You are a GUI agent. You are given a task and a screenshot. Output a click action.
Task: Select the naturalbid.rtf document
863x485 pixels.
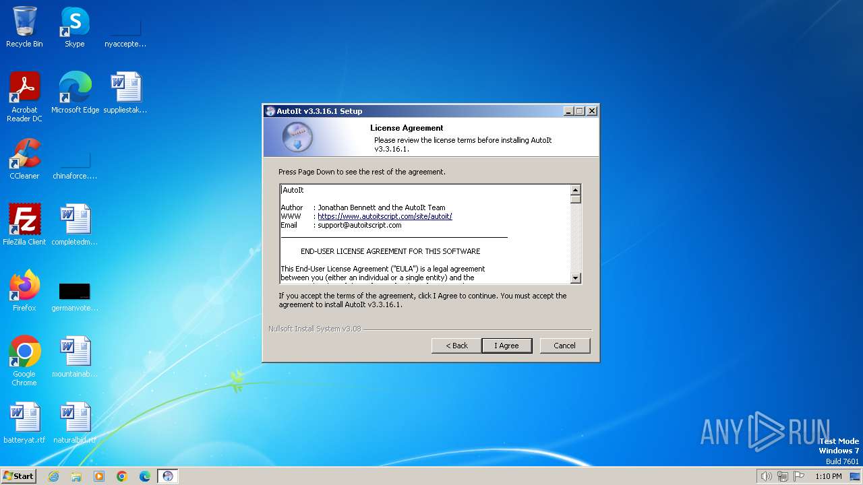[x=75, y=423]
